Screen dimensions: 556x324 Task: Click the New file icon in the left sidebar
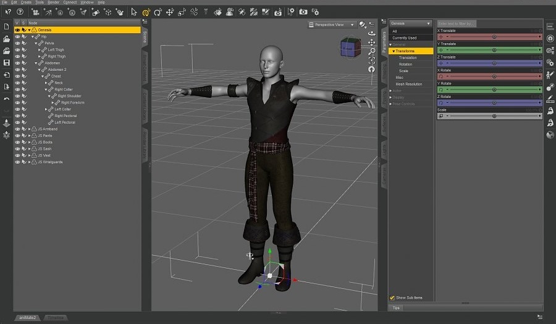coord(6,27)
